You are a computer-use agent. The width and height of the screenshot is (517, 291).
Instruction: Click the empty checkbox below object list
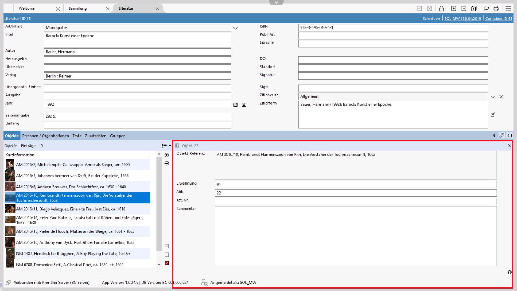point(167,255)
